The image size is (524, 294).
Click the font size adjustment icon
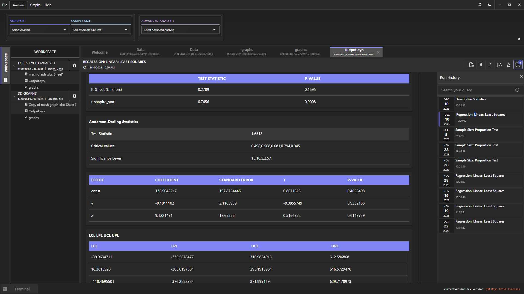point(499,65)
